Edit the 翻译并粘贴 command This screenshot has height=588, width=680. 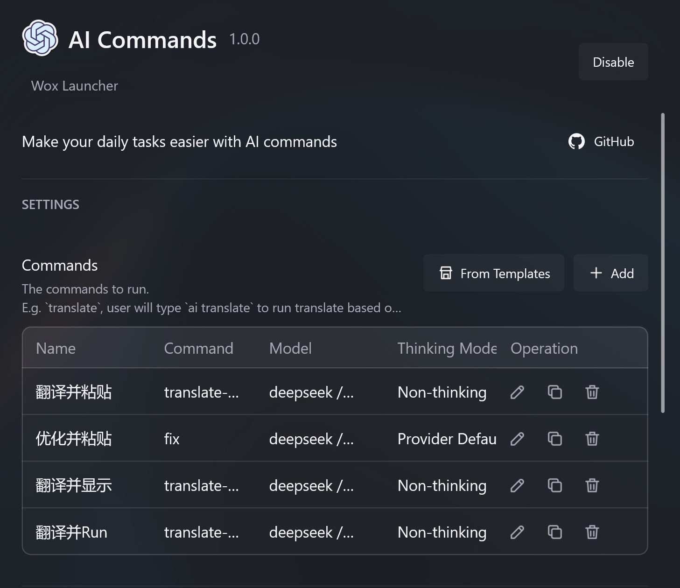pos(517,392)
